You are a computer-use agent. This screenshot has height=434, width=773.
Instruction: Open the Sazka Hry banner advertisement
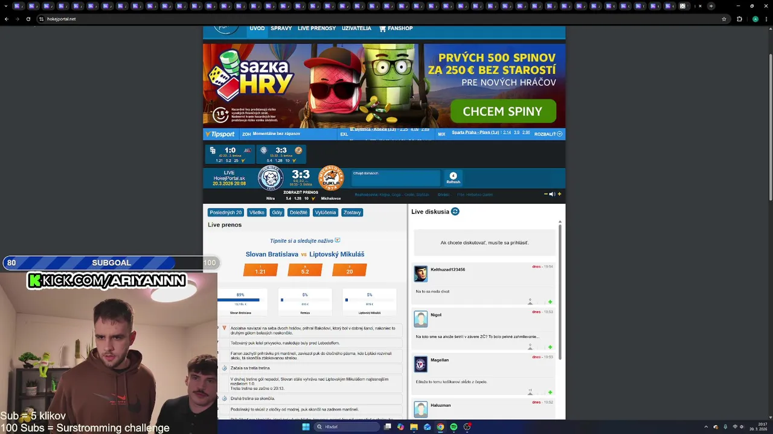click(x=384, y=86)
